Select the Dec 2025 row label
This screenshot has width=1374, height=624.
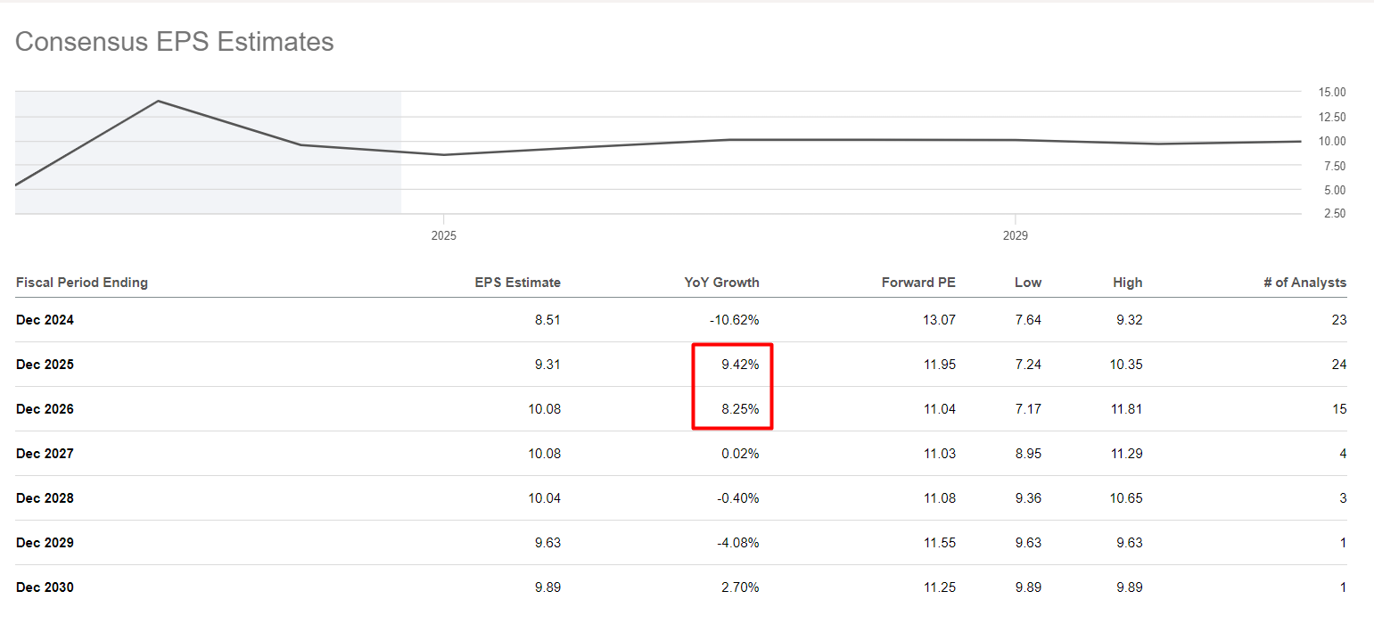coord(45,365)
